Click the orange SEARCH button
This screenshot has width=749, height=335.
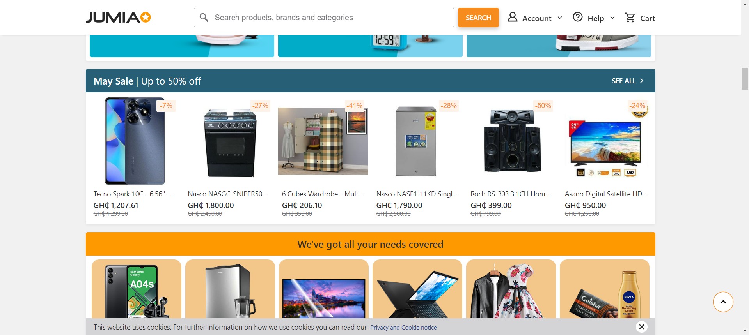478,18
